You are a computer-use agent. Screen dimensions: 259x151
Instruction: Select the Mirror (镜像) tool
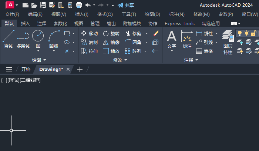coord(111,43)
